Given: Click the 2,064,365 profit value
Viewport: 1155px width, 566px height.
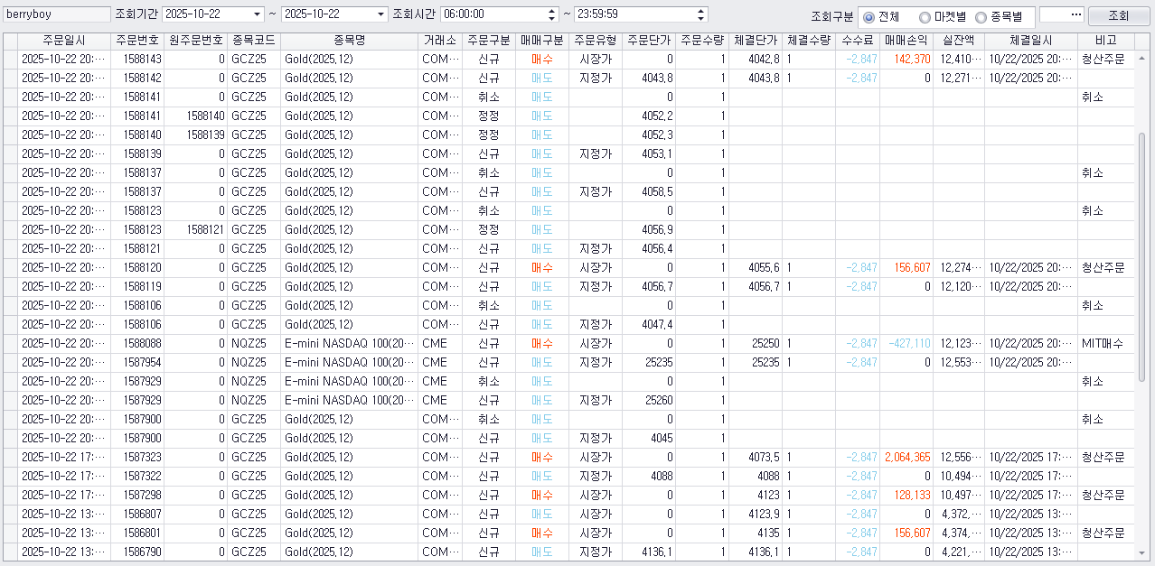Looking at the screenshot, I should tap(906, 457).
